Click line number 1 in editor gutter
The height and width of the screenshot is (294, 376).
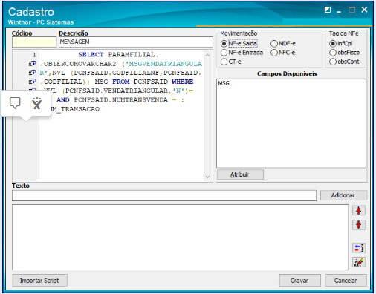34,55
